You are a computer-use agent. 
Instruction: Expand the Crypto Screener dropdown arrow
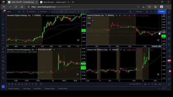click(20, 89)
